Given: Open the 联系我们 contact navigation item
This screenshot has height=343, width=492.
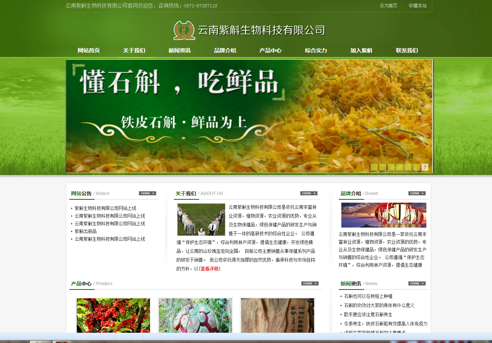Looking at the screenshot, I should [x=407, y=51].
